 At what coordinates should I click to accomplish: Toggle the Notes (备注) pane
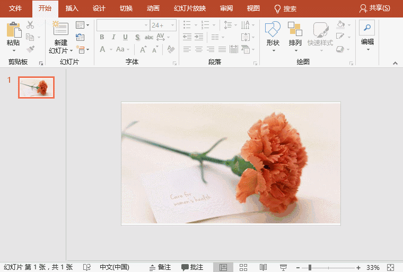pos(160,267)
